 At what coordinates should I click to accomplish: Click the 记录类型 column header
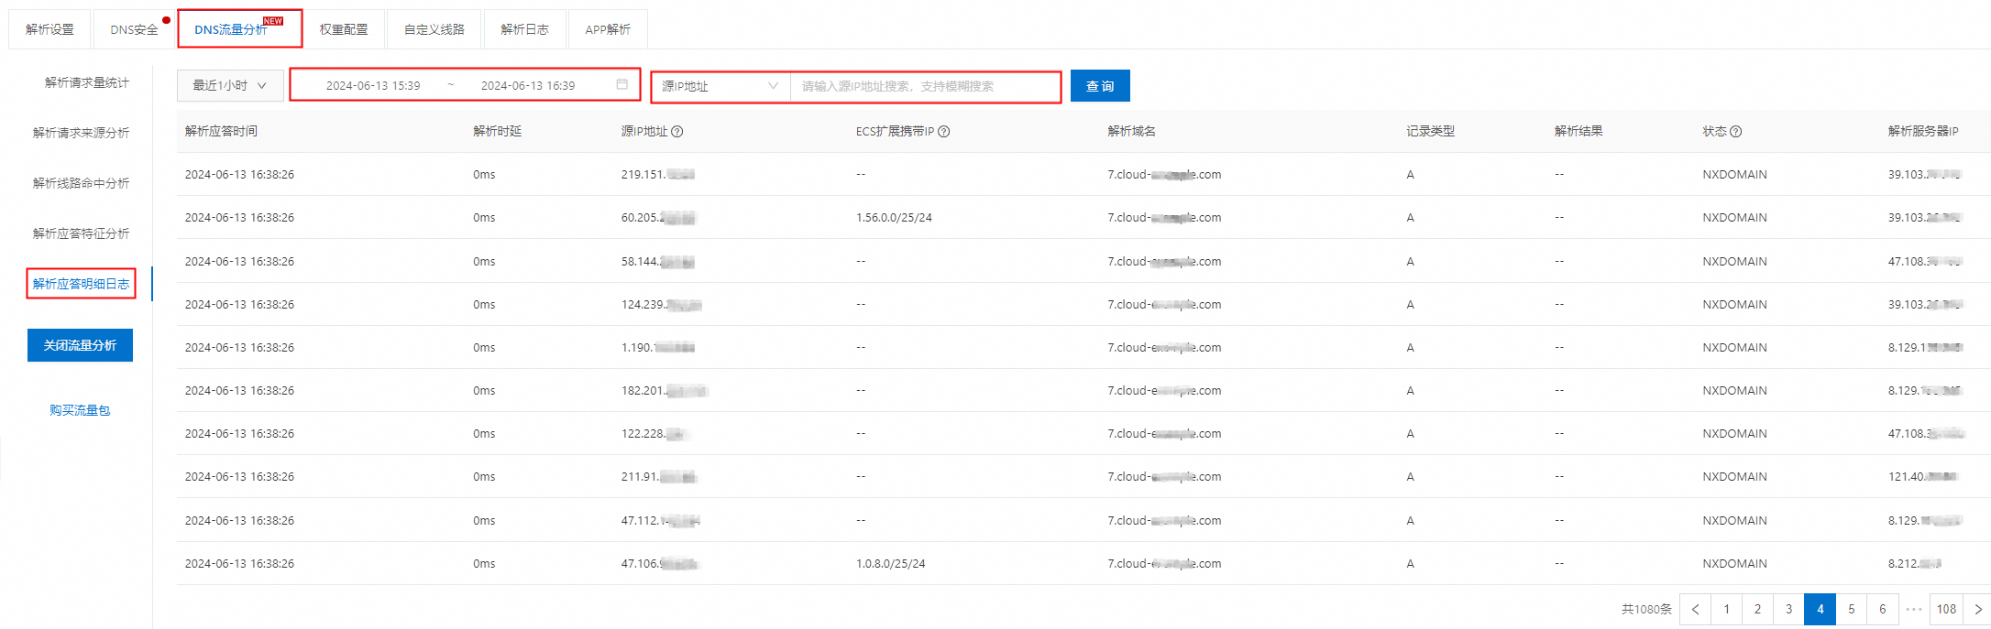(x=1430, y=132)
